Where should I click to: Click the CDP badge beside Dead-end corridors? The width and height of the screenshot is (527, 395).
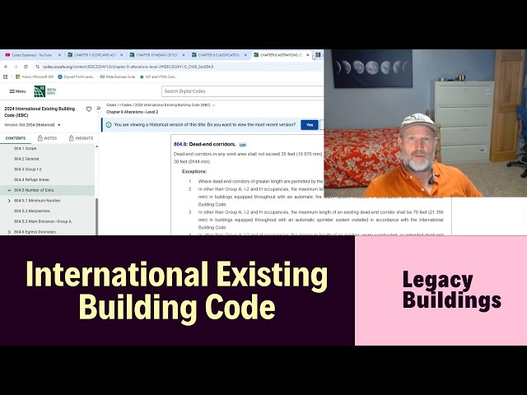click(x=242, y=145)
